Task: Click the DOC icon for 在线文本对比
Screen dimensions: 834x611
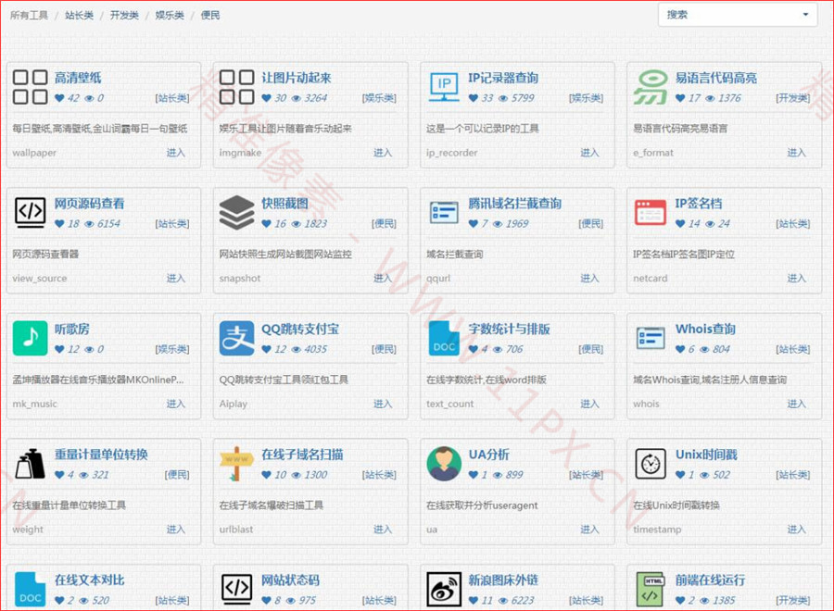Action: 30,589
